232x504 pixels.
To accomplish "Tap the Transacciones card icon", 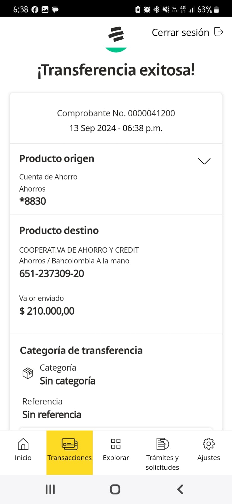I will point(69,444).
